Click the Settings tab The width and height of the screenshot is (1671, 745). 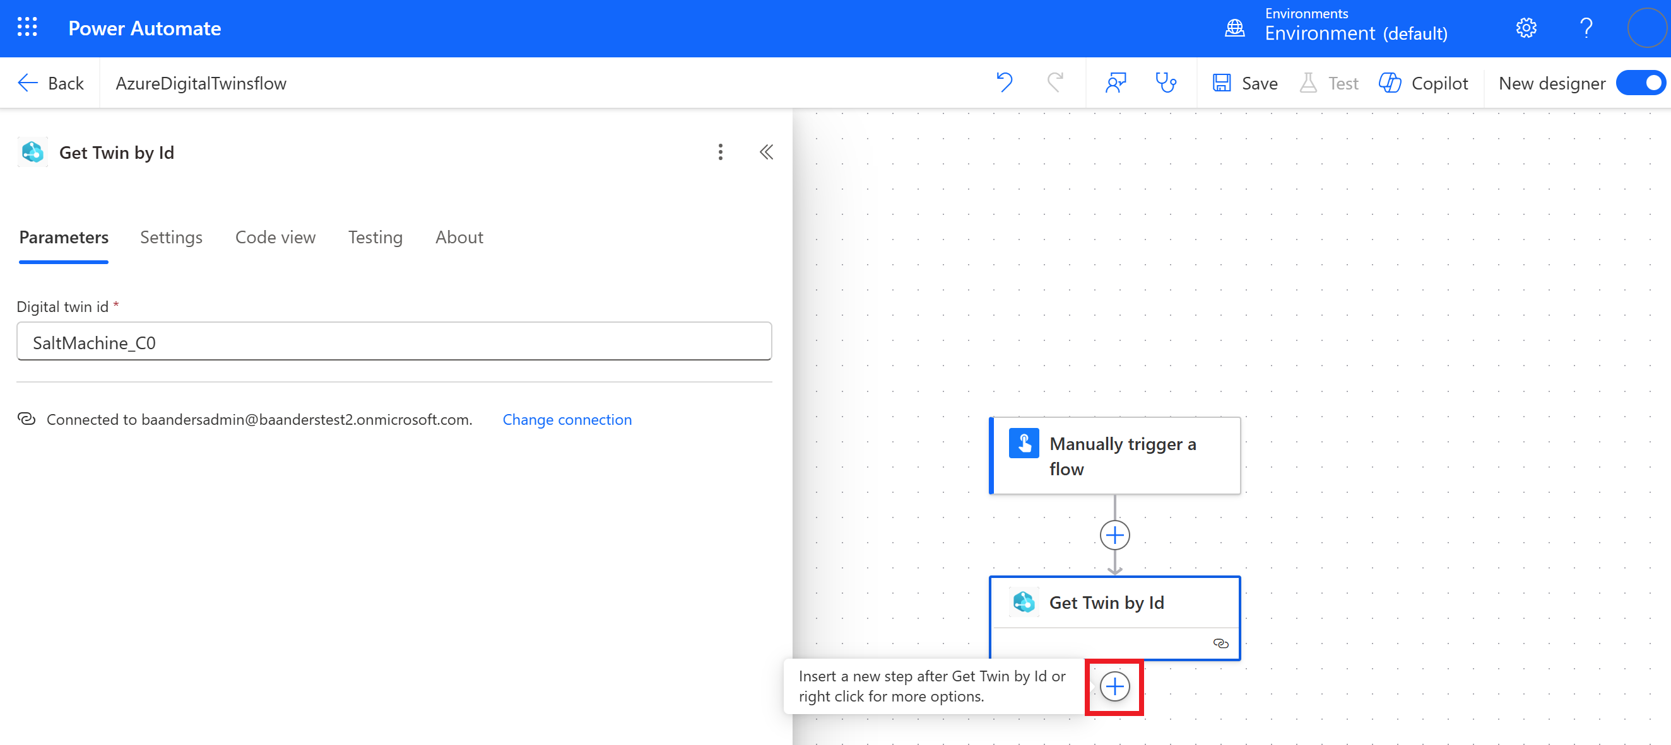172,236
